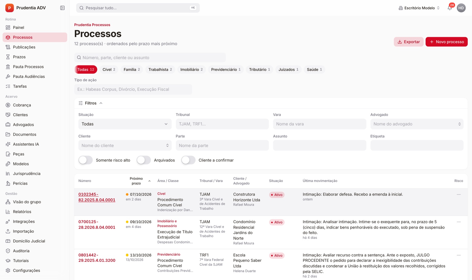Turn on Cliente a confirmar switch
472x280 pixels.
point(188,160)
